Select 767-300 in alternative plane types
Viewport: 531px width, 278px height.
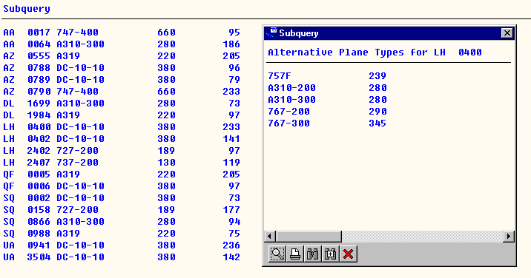point(288,123)
